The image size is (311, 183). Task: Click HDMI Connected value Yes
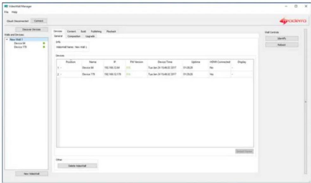tap(220, 74)
